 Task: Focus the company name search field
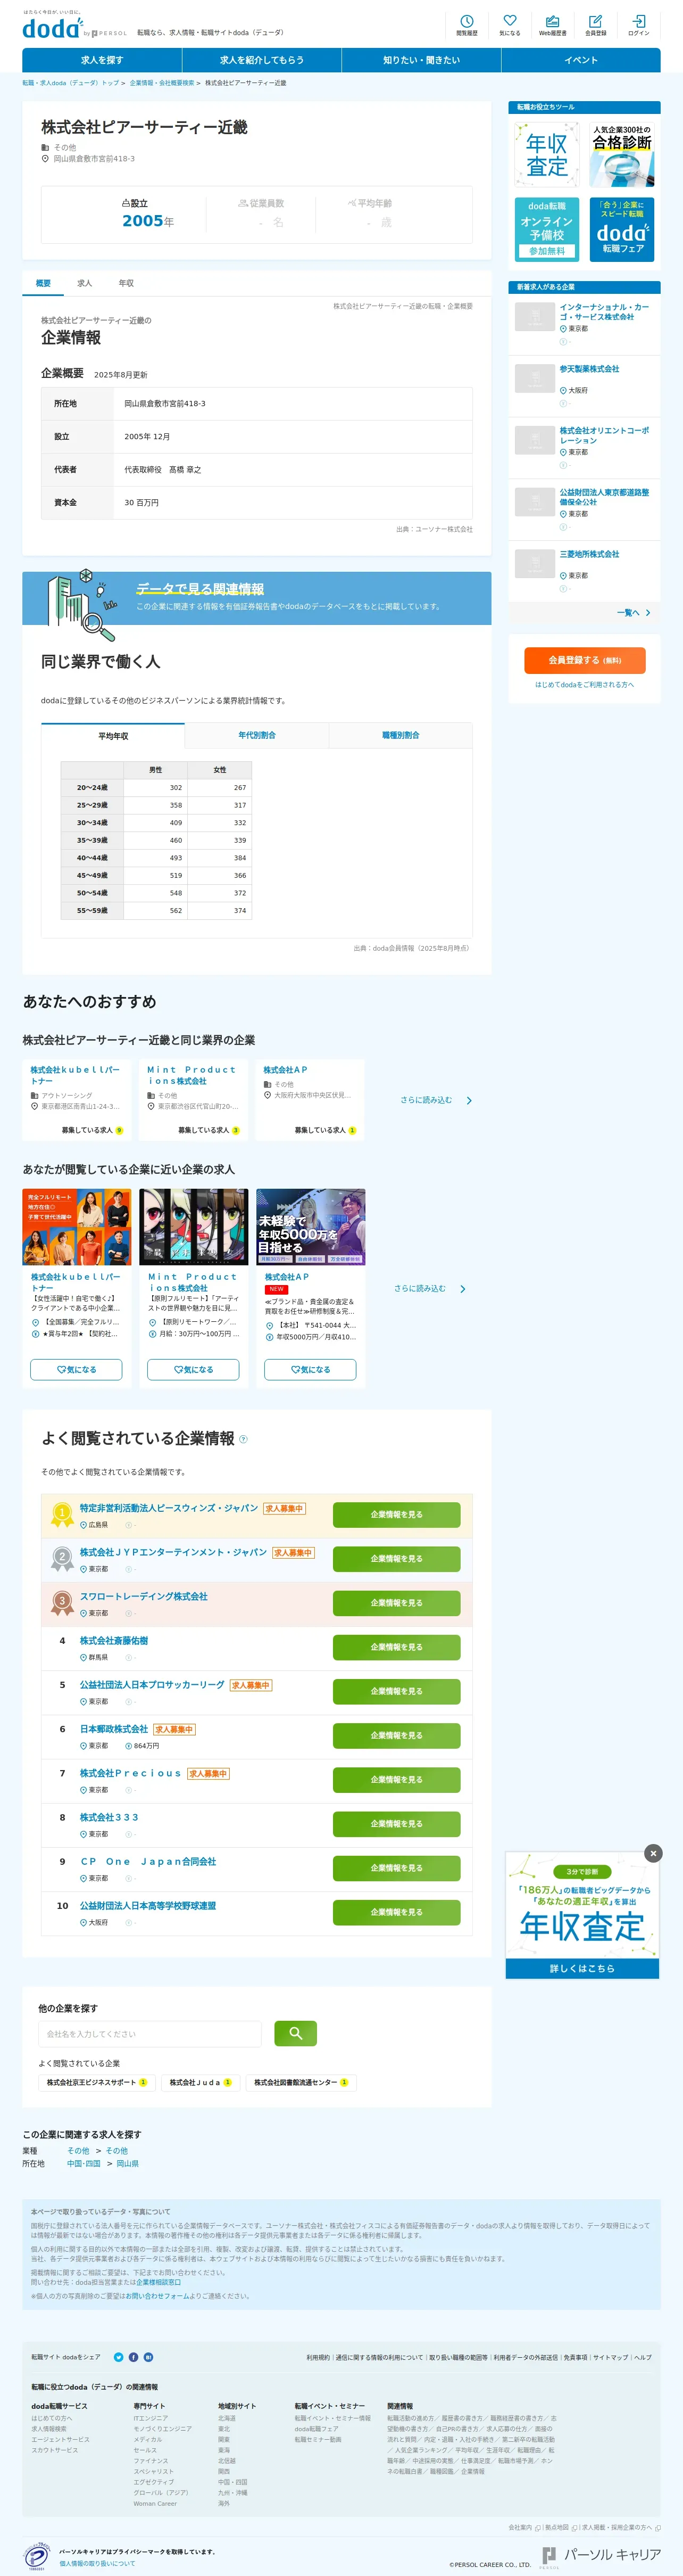coord(150,2034)
